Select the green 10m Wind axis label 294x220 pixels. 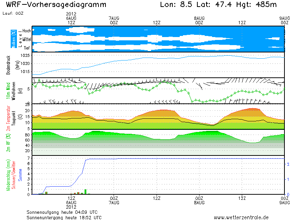9,90
